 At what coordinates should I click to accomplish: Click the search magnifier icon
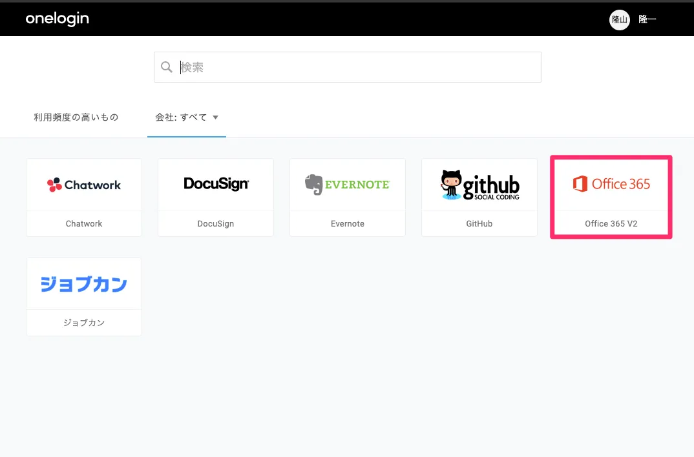[x=167, y=67]
